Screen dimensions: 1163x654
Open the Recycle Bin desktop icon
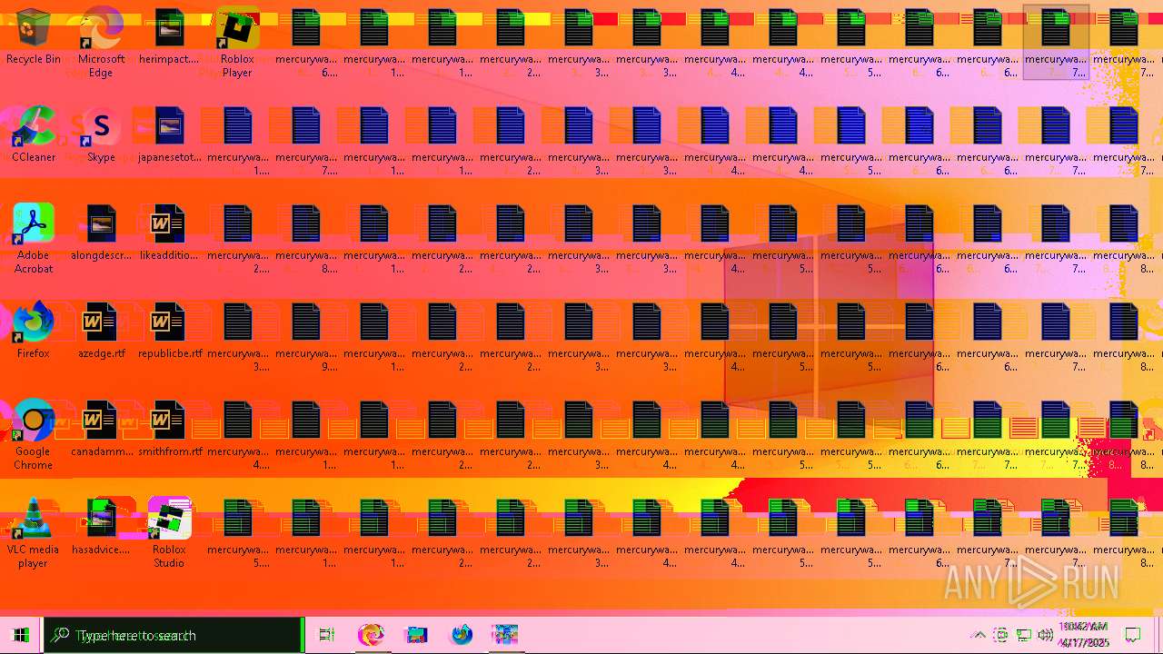click(34, 37)
